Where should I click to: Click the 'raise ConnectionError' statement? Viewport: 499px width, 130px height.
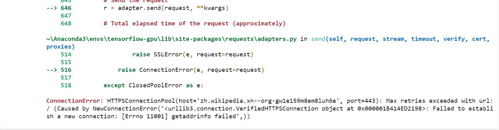click(x=191, y=70)
